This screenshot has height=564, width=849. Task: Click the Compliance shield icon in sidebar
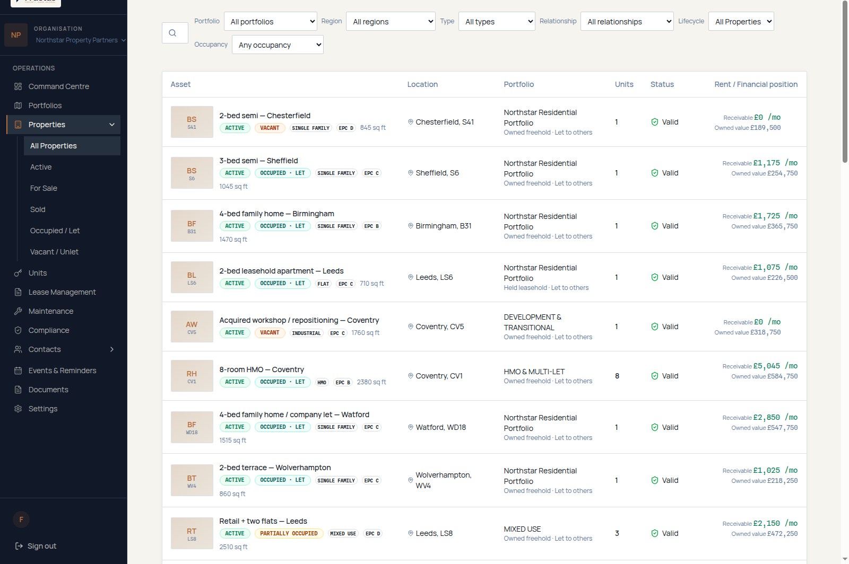(x=18, y=330)
